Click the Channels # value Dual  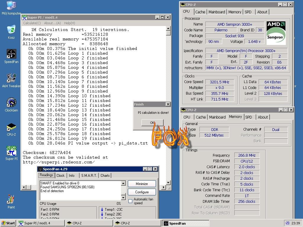[x=276, y=129]
